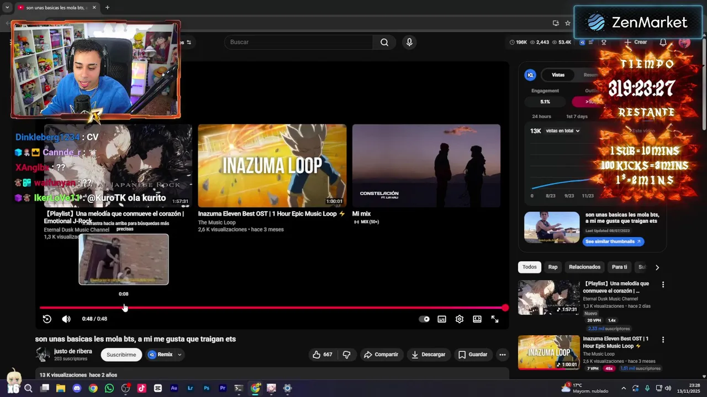Show hidden system tray icons
Image resolution: width=707 pixels, height=397 pixels.
click(624, 388)
